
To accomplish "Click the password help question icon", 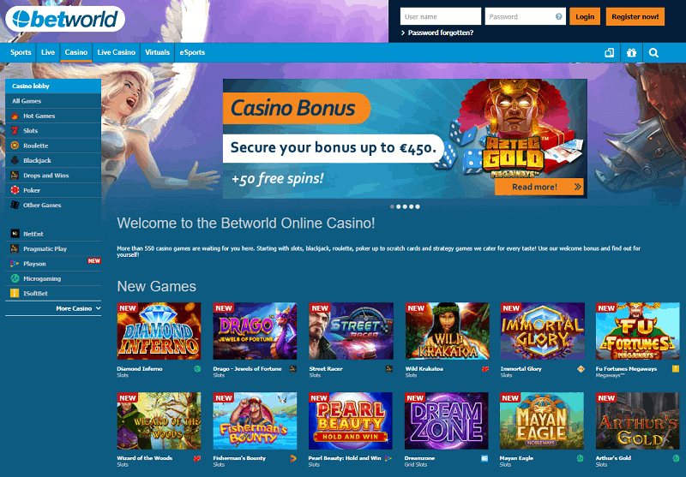I will [559, 16].
